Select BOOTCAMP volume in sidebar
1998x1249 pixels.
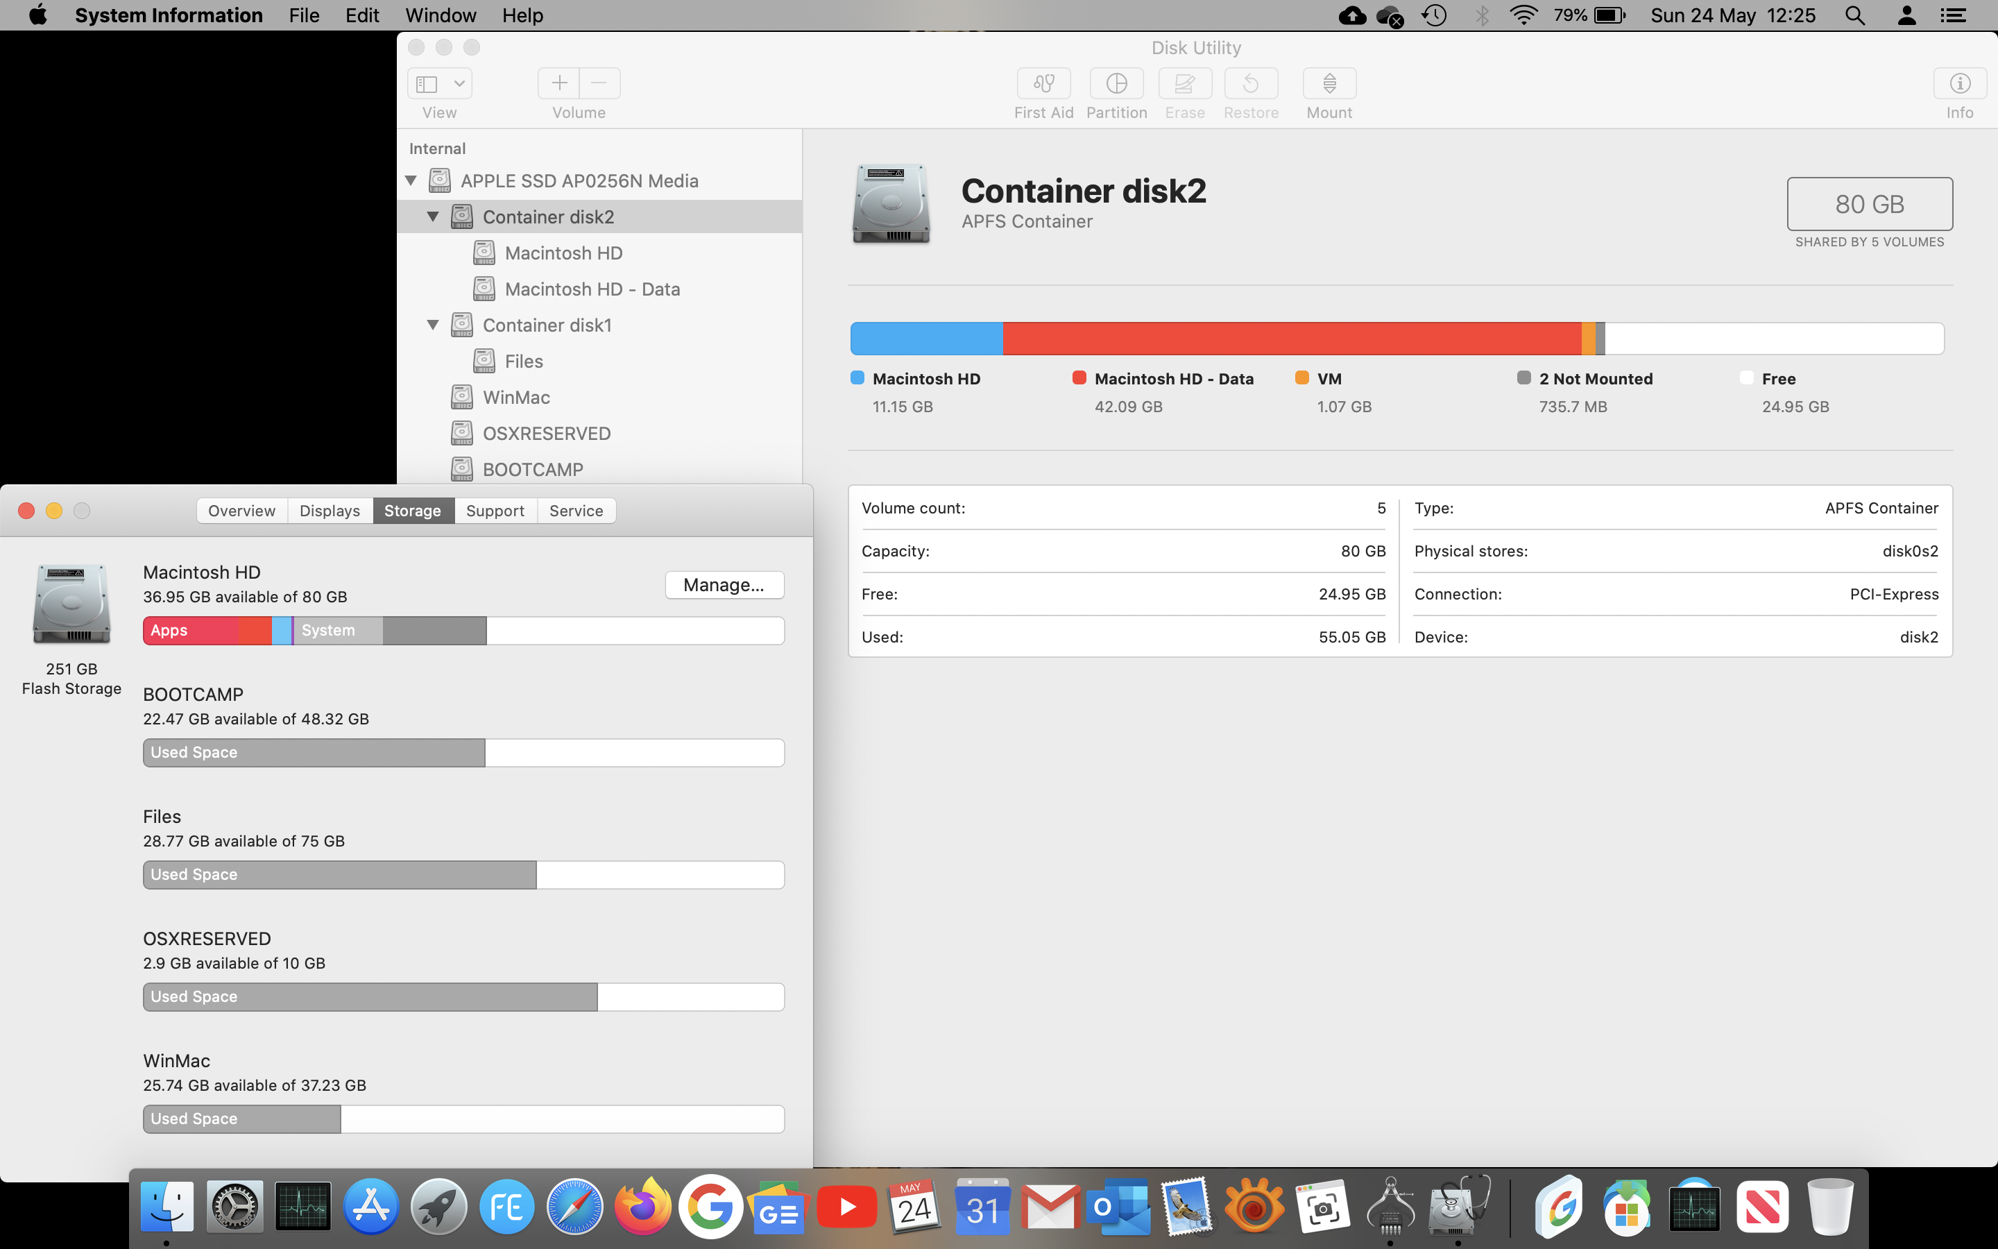[533, 469]
